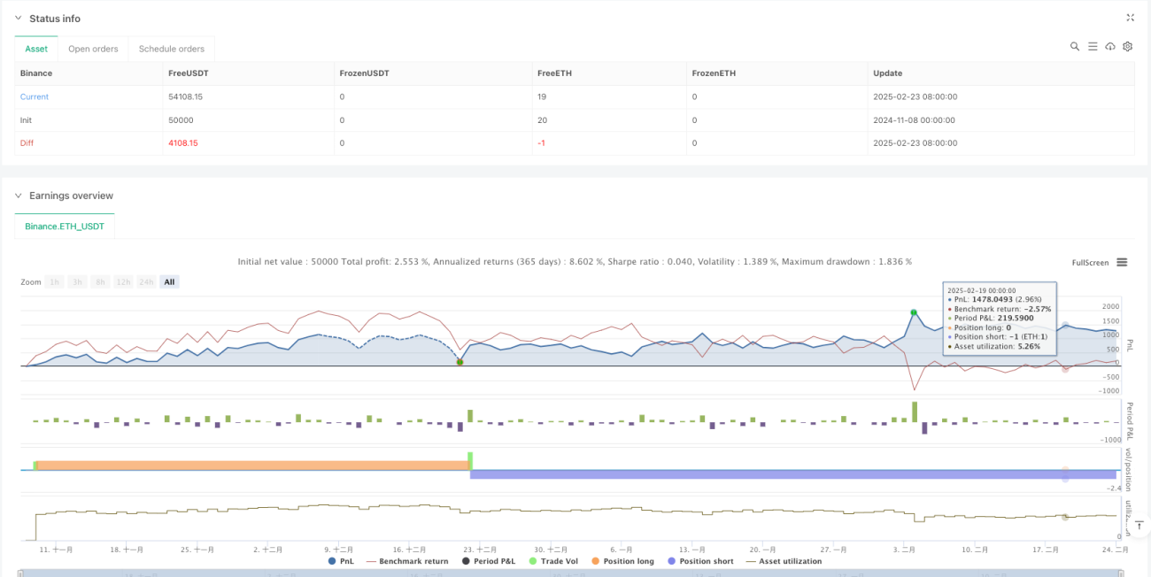Select the Binance.ETH_USDT tab

pyautogui.click(x=65, y=227)
